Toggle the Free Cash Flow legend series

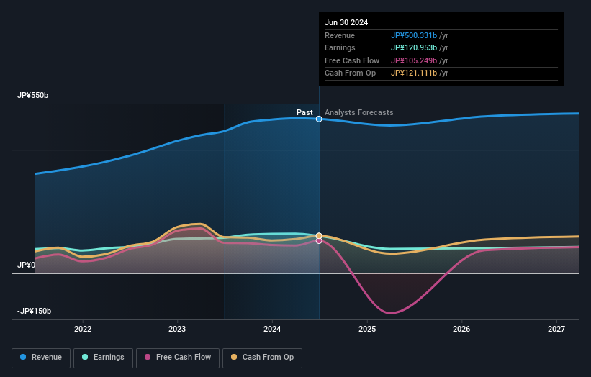click(x=178, y=358)
